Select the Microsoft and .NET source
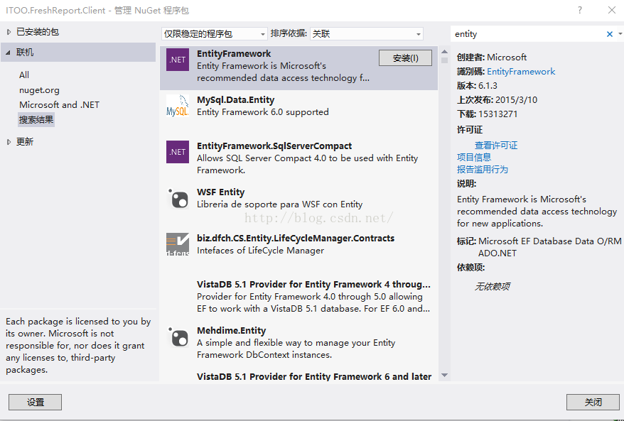 tap(59, 105)
